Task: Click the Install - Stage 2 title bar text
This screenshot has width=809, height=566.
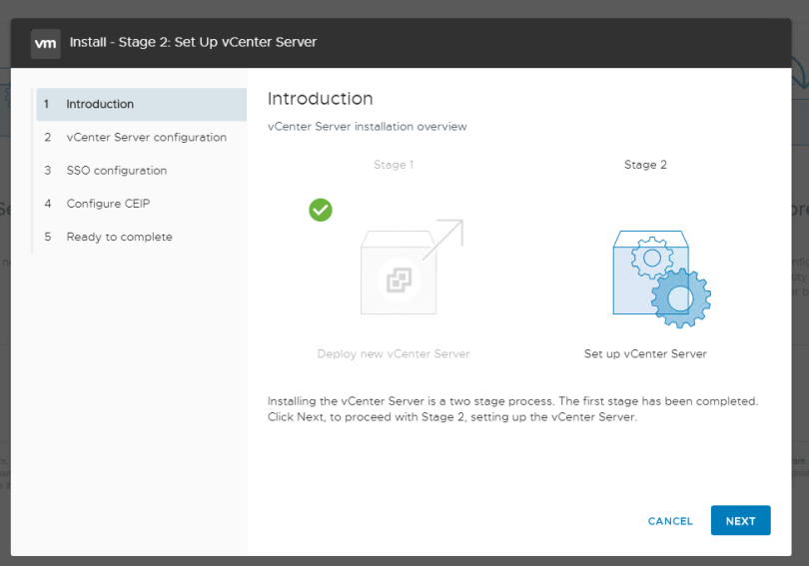Action: [193, 43]
